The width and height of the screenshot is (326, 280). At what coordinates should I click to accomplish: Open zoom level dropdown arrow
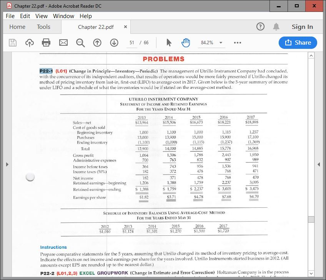pyautogui.click(x=221, y=43)
